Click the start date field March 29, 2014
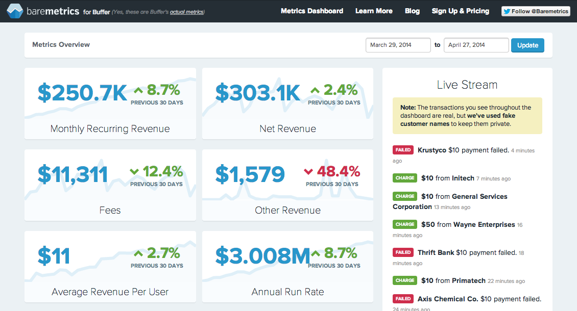 (398, 45)
